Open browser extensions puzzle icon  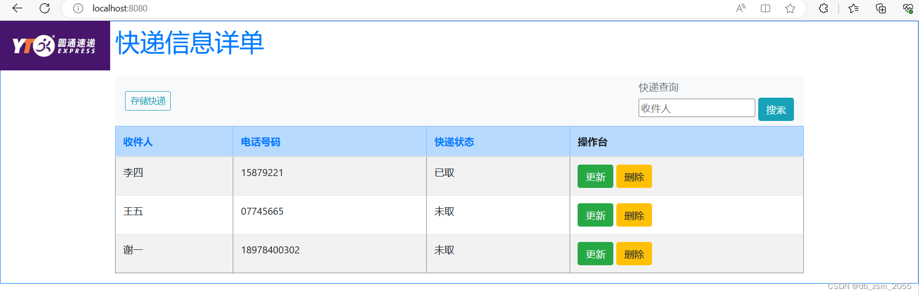pyautogui.click(x=823, y=8)
